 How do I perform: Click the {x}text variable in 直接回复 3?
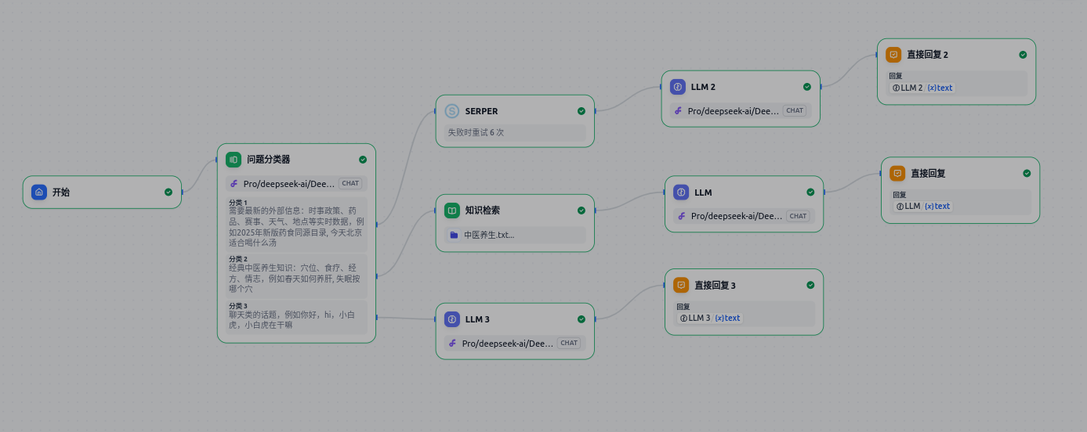[727, 318]
